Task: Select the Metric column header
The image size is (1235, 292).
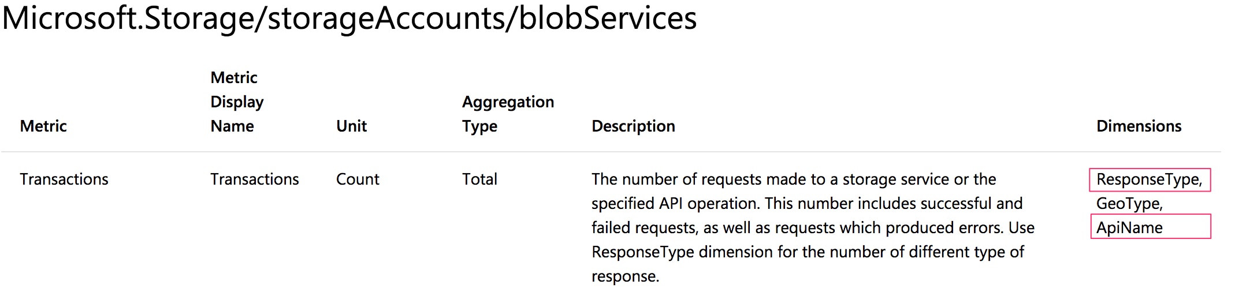Action: tap(43, 126)
